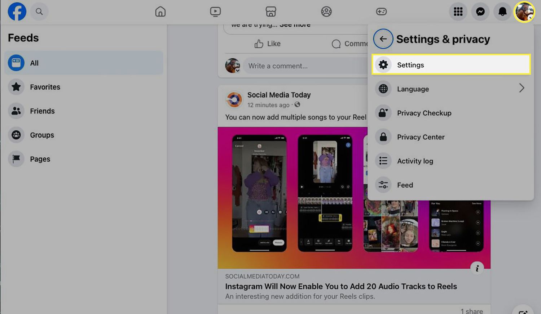Open Groups from the top navigation
Screen dimensions: 541x314
pyautogui.click(x=326, y=11)
